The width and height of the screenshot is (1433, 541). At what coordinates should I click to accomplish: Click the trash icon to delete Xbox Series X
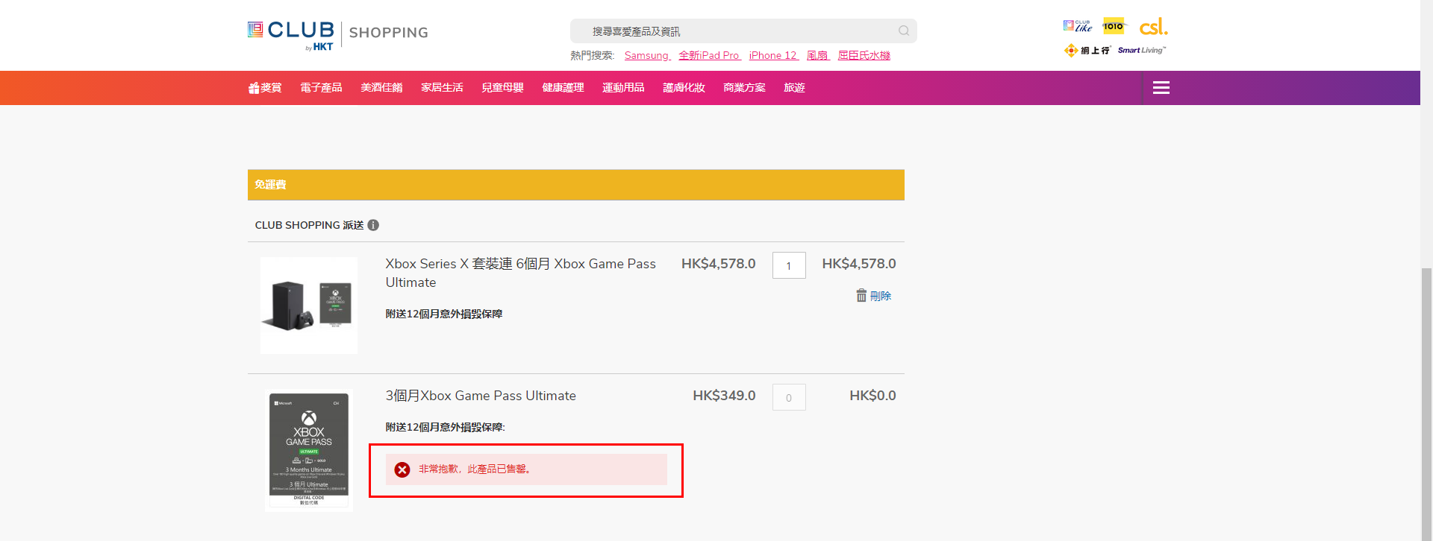(x=861, y=296)
